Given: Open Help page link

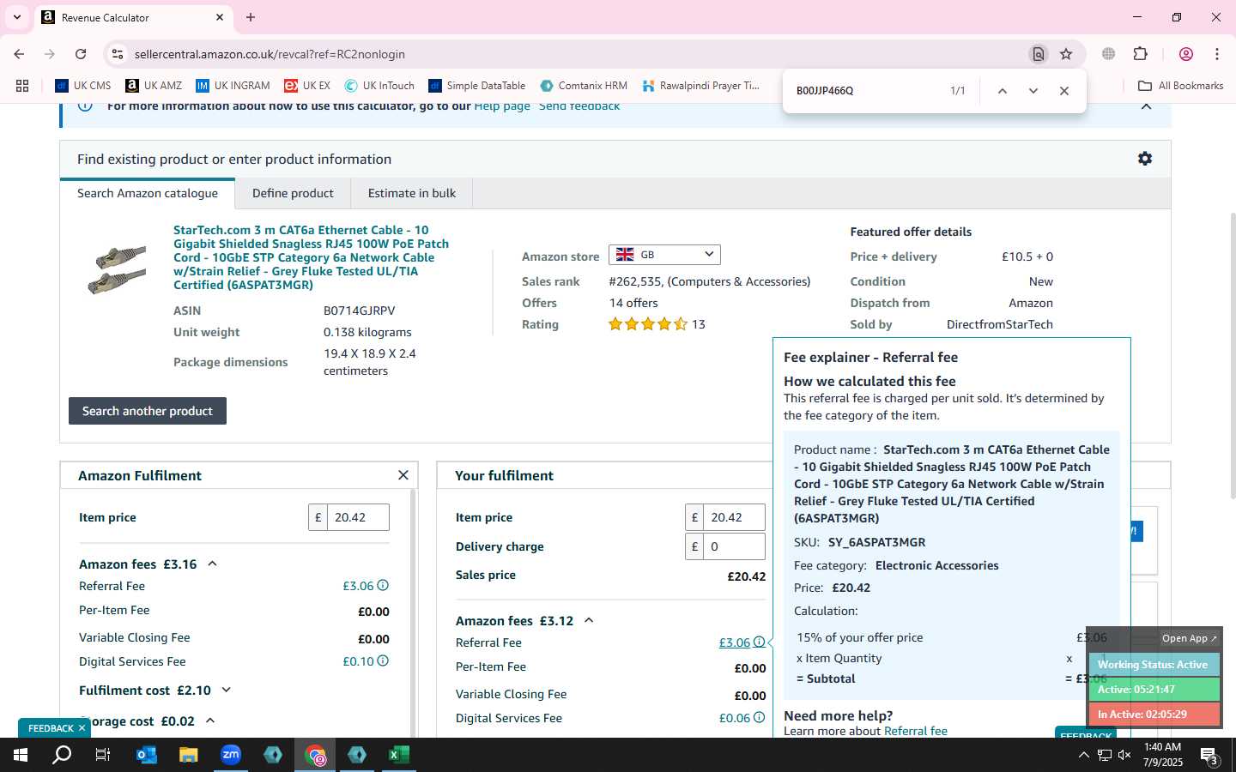Looking at the screenshot, I should tap(502, 106).
